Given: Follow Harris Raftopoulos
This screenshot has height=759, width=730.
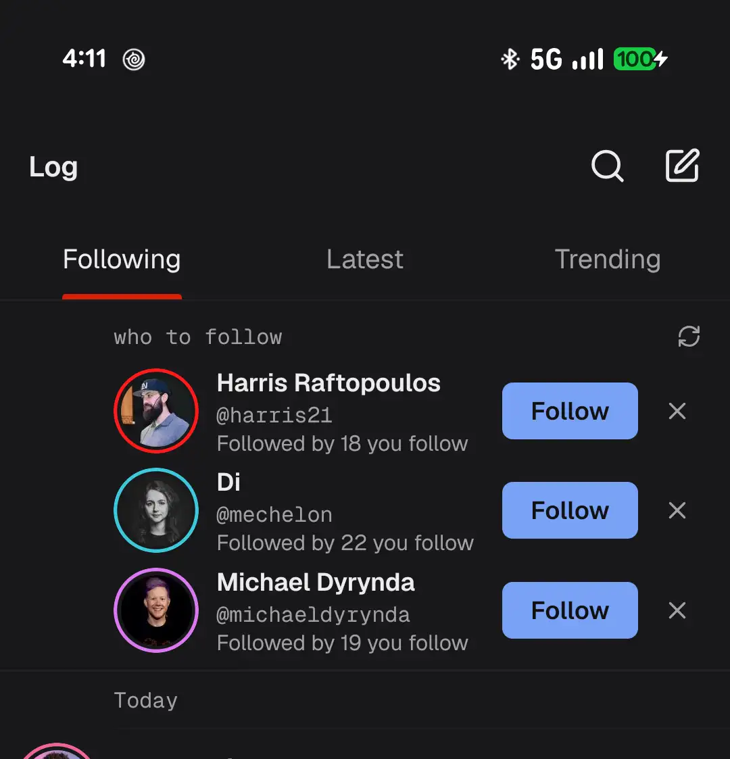Looking at the screenshot, I should pyautogui.click(x=570, y=411).
